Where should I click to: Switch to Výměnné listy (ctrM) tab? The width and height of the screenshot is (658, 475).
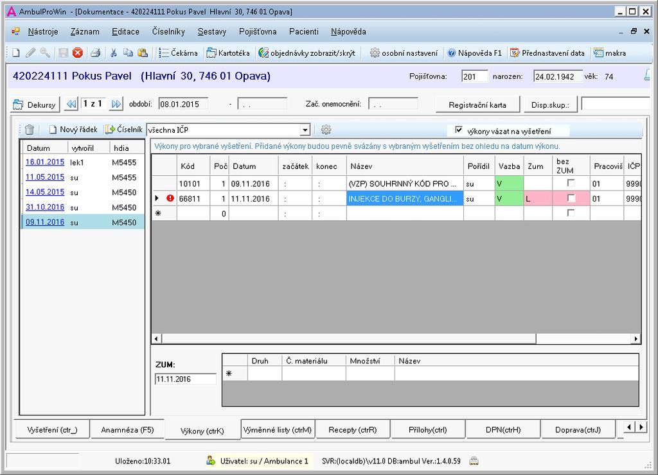point(278,429)
